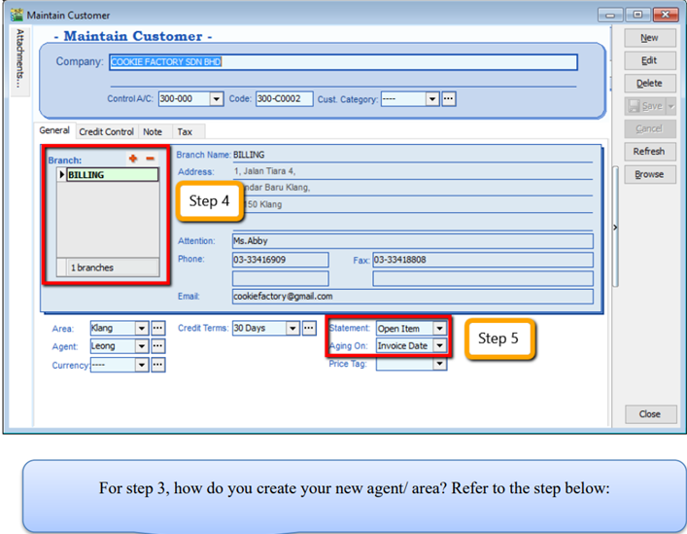
Task: Open the Area ellipsis lookup button
Action: click(157, 329)
